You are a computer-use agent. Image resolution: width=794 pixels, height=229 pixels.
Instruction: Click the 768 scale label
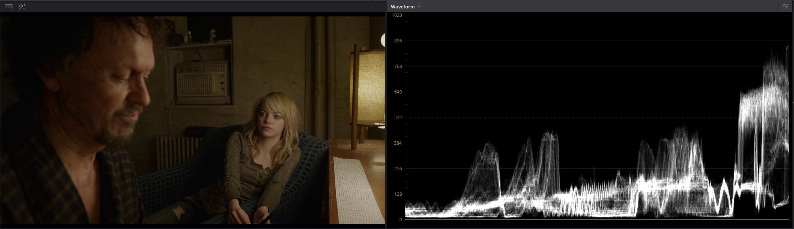tap(398, 66)
